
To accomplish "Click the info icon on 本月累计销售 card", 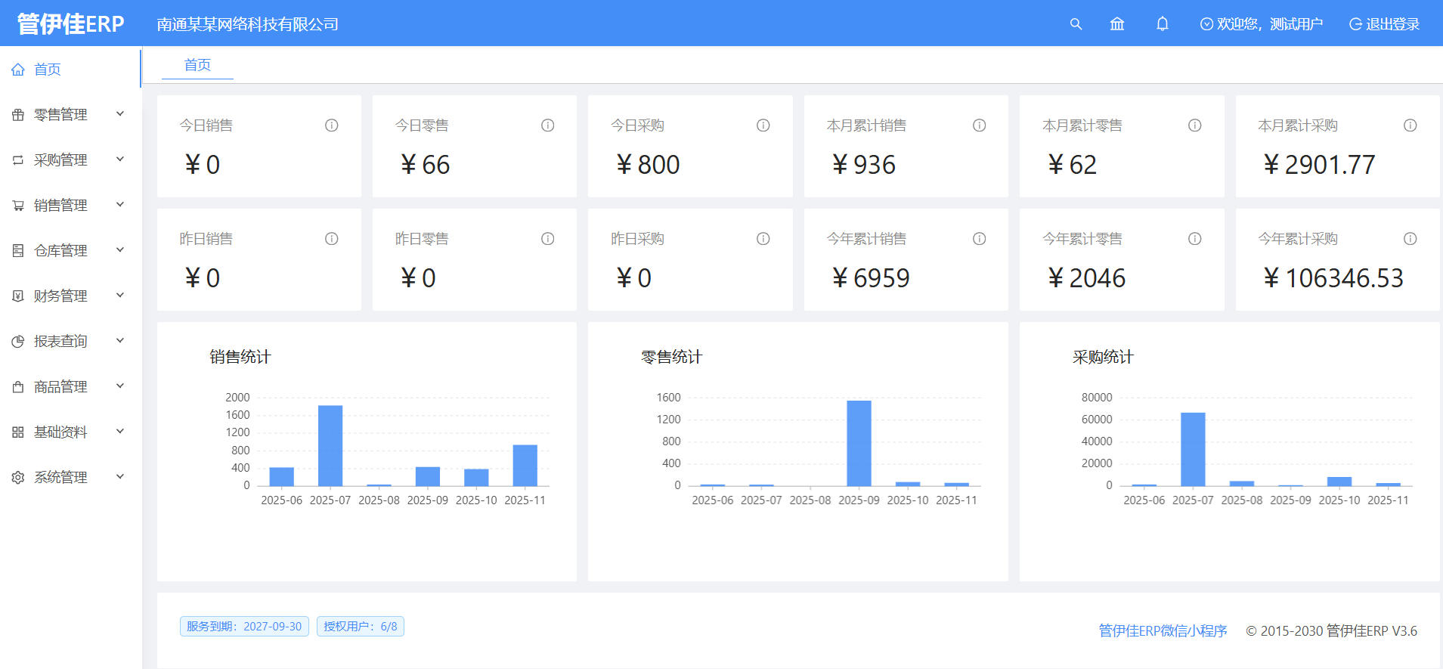I will coord(979,125).
